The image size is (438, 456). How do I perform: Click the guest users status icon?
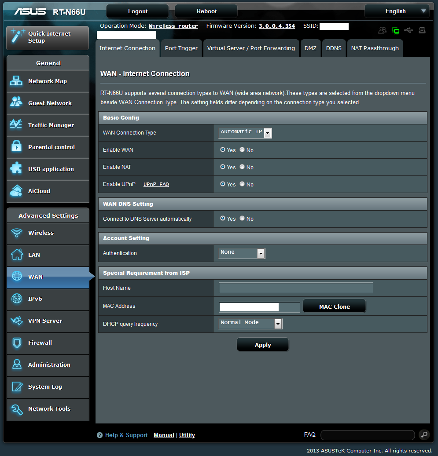click(383, 30)
